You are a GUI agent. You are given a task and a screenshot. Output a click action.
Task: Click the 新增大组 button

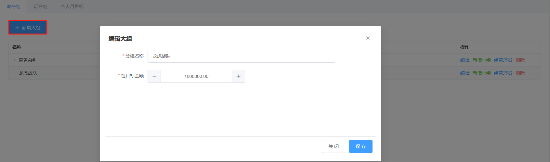pyautogui.click(x=28, y=28)
